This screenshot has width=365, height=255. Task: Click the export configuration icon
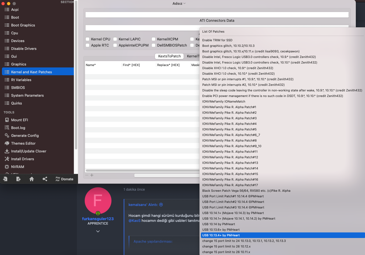click(18, 179)
